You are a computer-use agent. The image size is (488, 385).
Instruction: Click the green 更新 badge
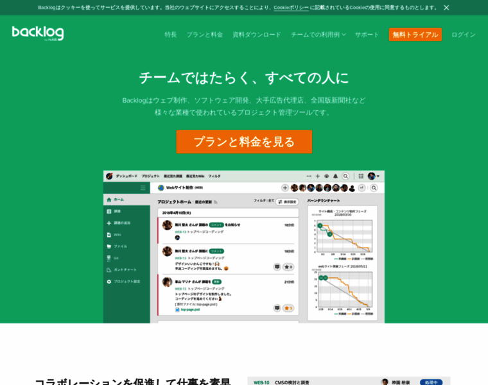tap(216, 282)
